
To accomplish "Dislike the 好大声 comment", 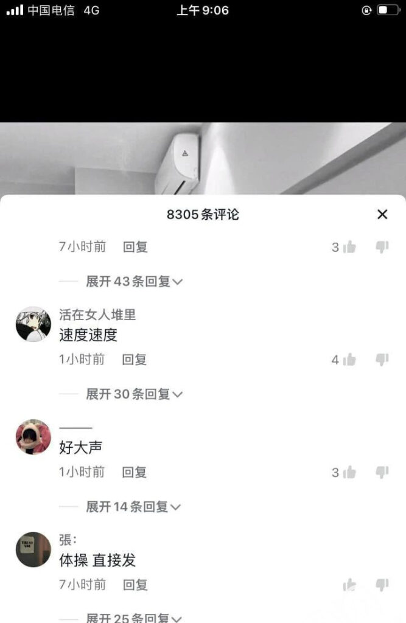I will pos(382,472).
